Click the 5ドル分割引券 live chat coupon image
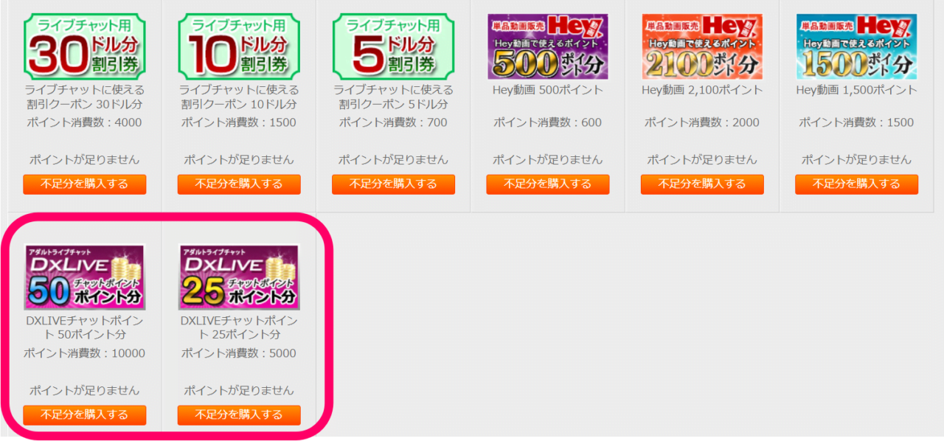Image resolution: width=944 pixels, height=441 pixels. click(x=393, y=46)
